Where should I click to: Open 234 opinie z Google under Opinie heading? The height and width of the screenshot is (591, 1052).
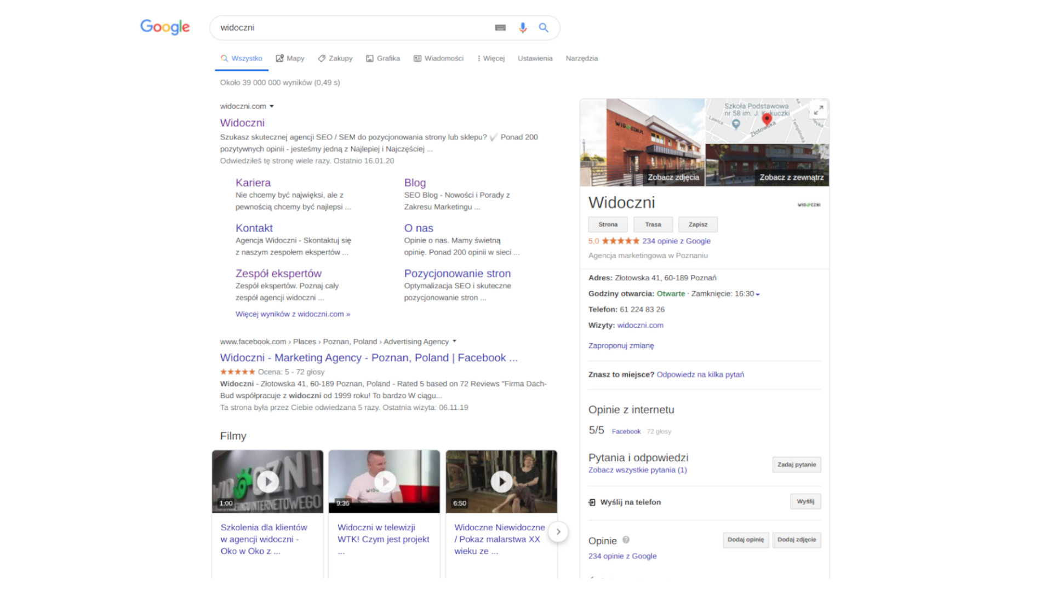pos(622,556)
